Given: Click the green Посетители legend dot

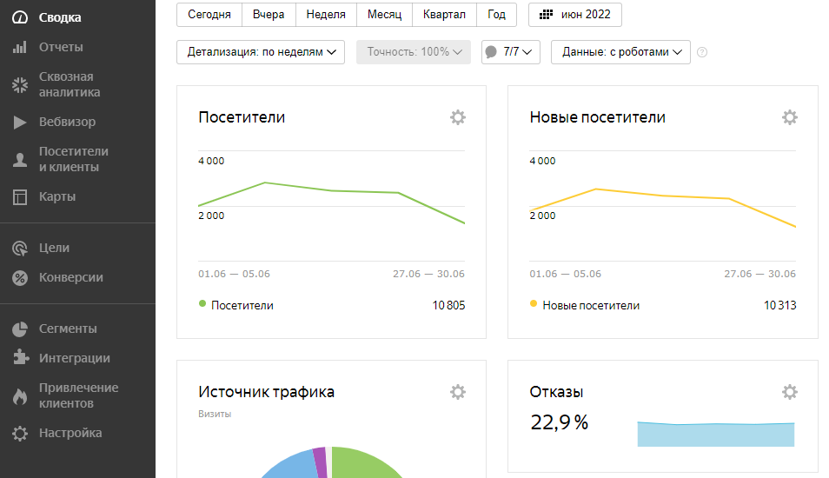Looking at the screenshot, I should pos(202,303).
